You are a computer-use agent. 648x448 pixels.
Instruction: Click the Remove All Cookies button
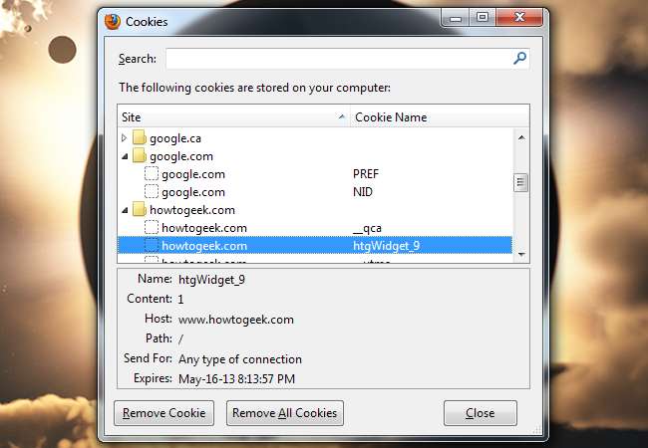285,413
